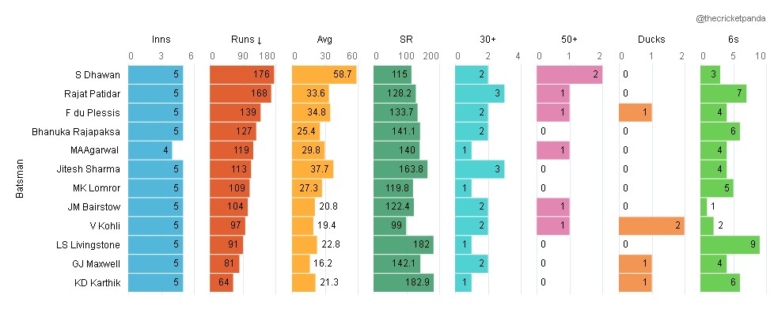Select the Bhanuka Rajapaksa row label

[76, 131]
